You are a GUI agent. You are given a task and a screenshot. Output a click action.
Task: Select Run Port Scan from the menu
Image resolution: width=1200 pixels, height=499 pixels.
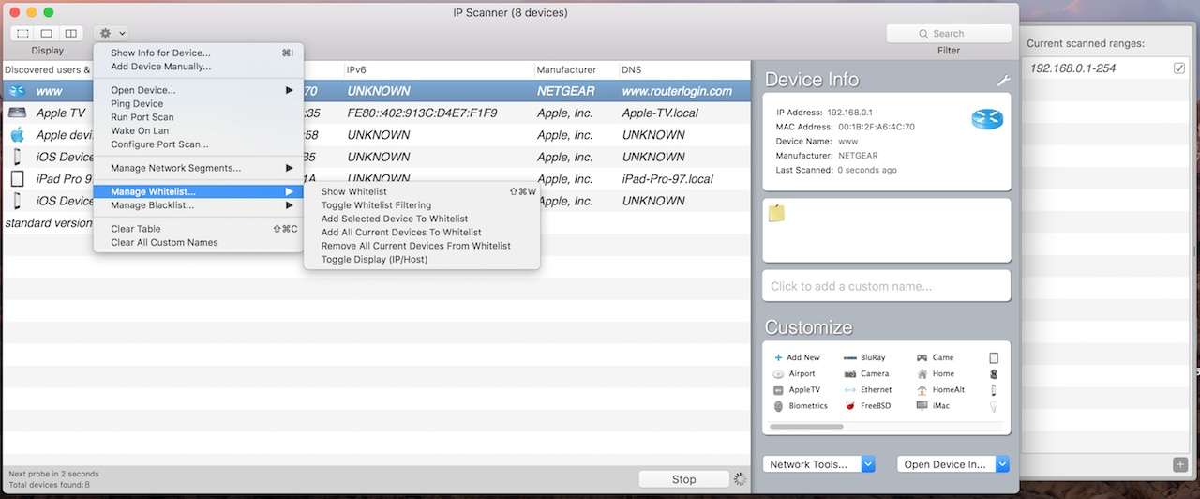(x=198, y=117)
